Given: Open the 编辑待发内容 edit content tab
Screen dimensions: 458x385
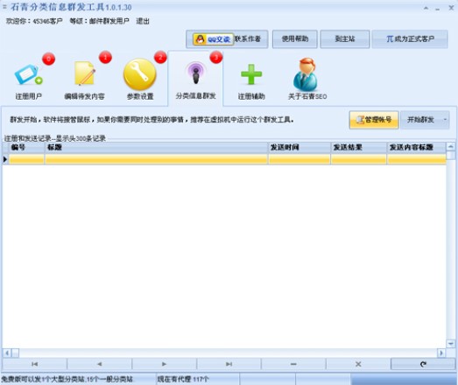Looking at the screenshot, I should pyautogui.click(x=84, y=79).
